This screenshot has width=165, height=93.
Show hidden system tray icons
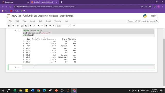coord(130,91)
